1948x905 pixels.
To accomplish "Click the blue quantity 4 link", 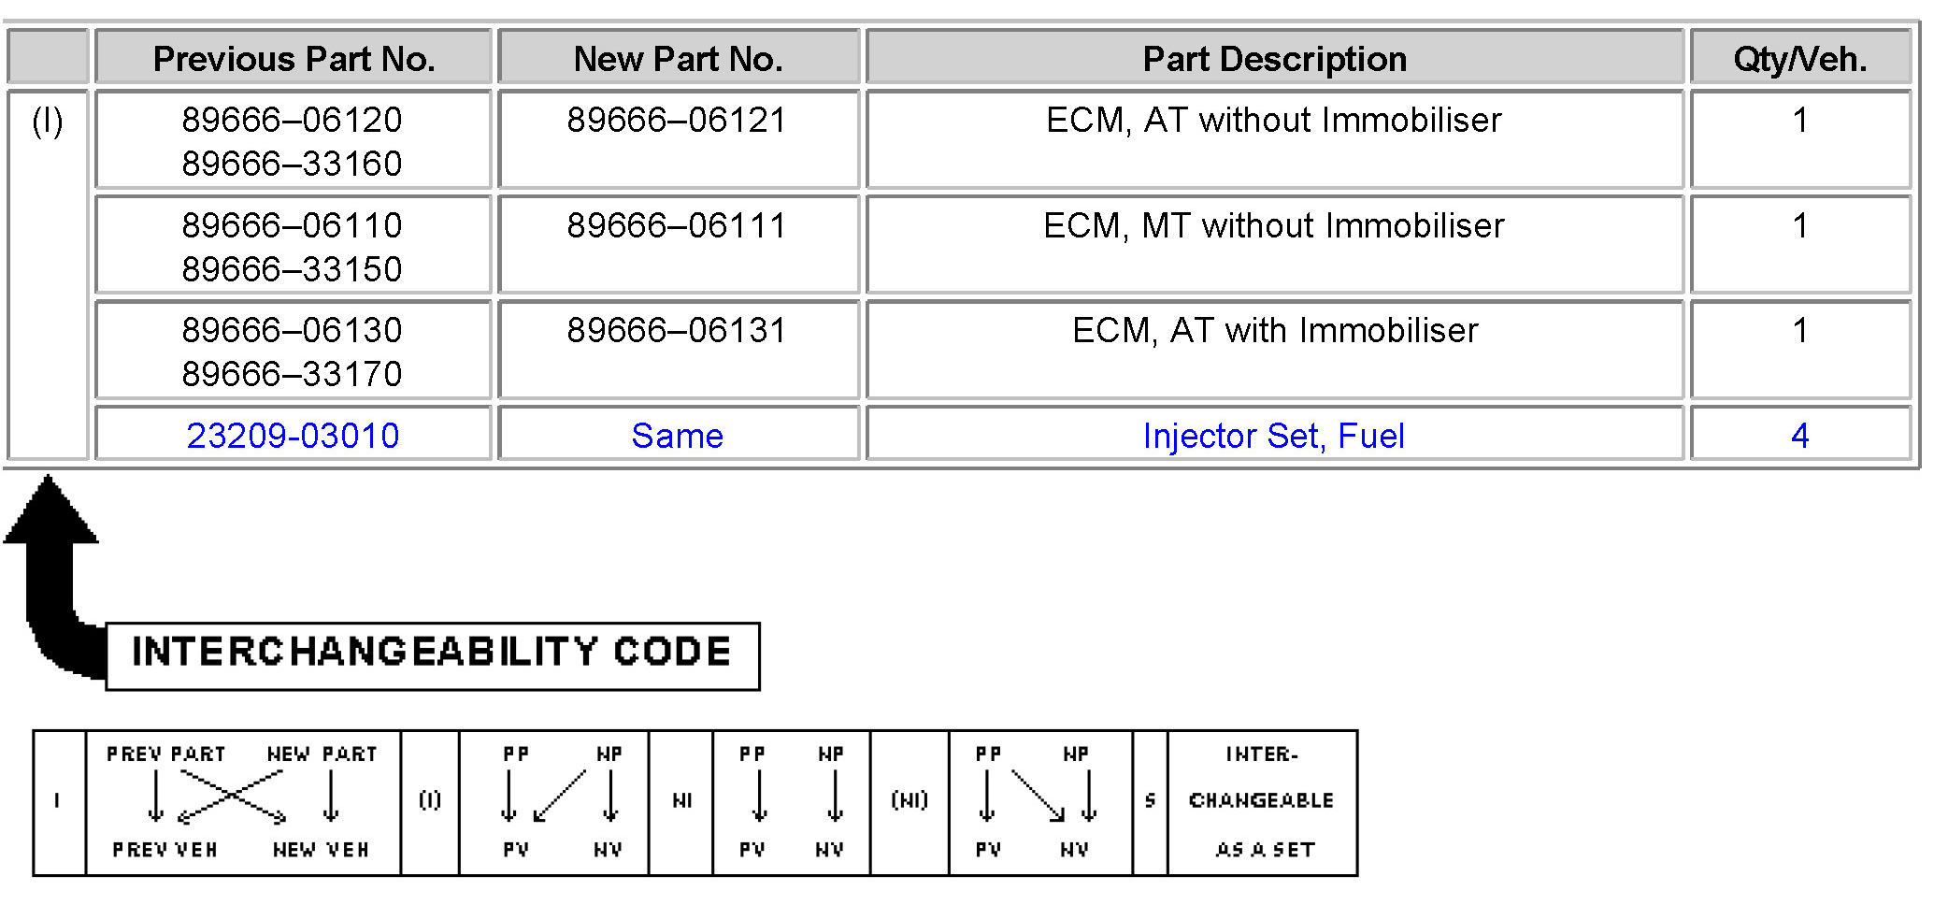I will pyautogui.click(x=1799, y=436).
